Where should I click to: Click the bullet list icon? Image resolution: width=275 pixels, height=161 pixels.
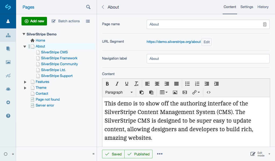pyautogui.click(x=187, y=84)
